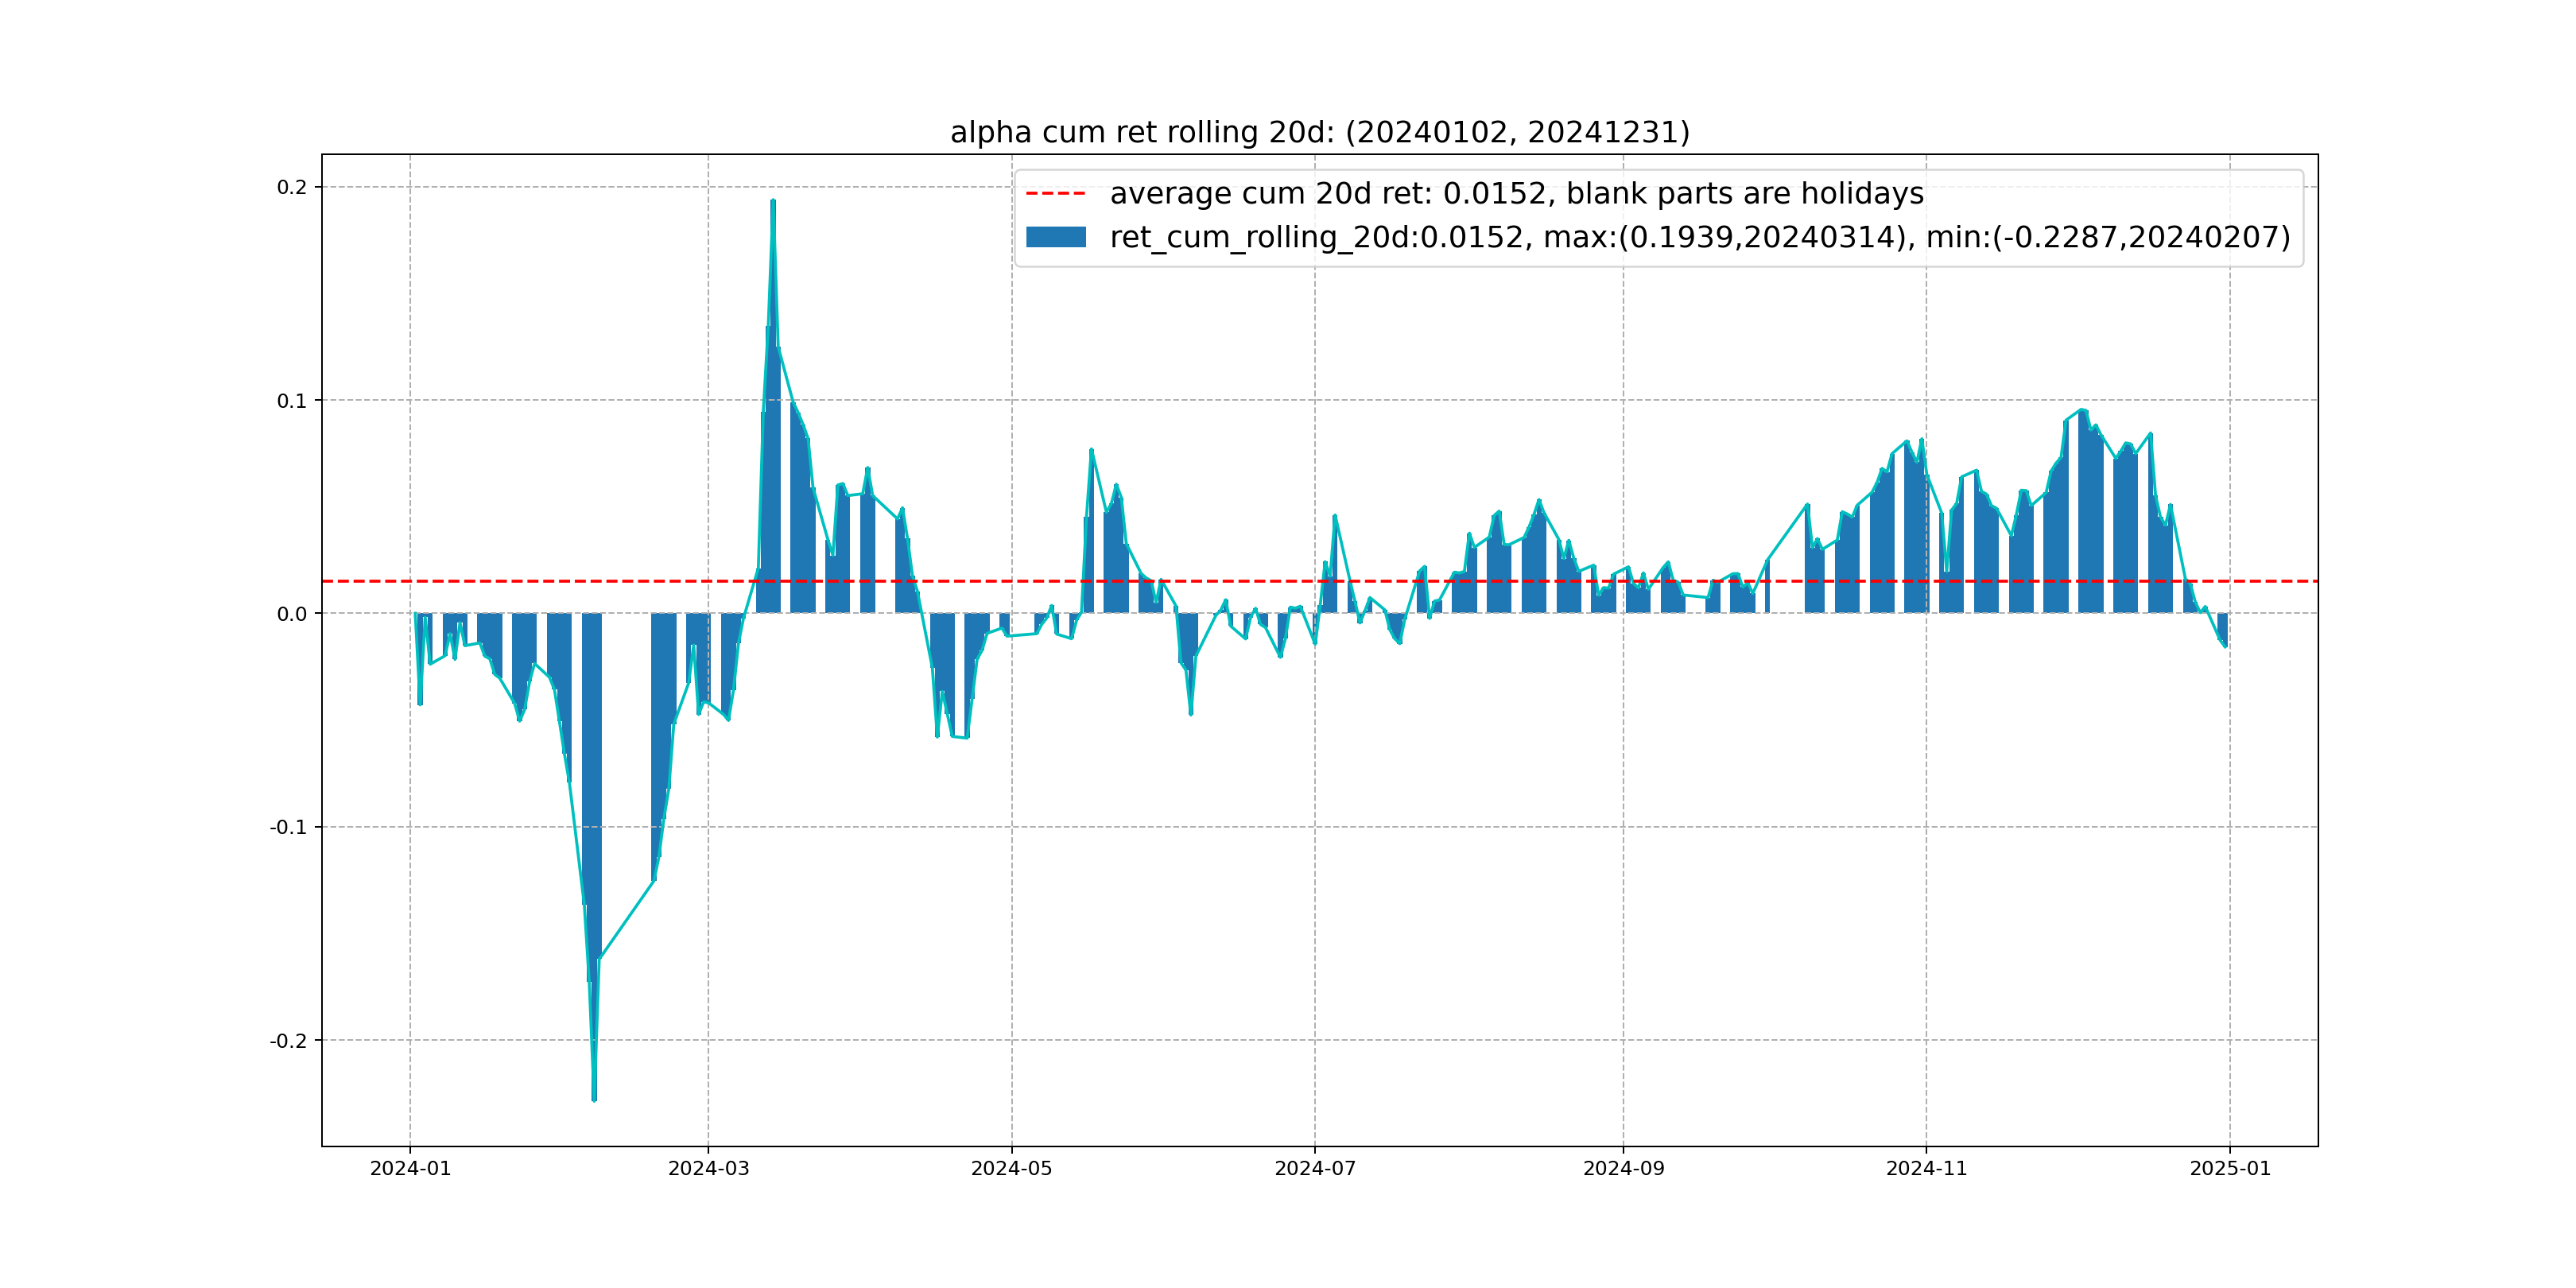Click the 0.0 y-axis tick label
This screenshot has width=2576, height=1288.
point(292,614)
